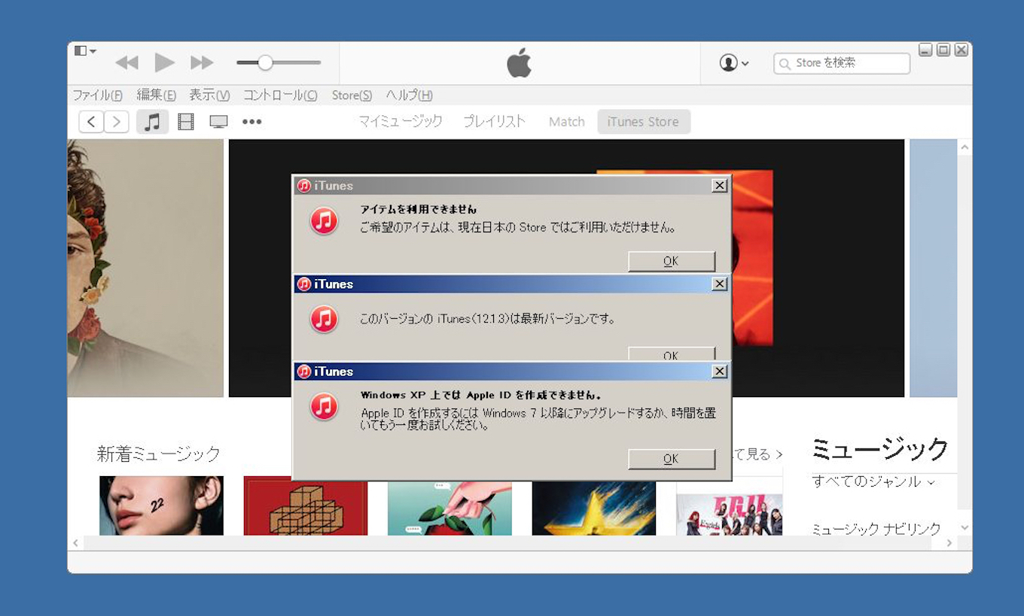Open the album with 22 on the cheek
Image resolution: width=1024 pixels, height=616 pixels.
[161, 505]
